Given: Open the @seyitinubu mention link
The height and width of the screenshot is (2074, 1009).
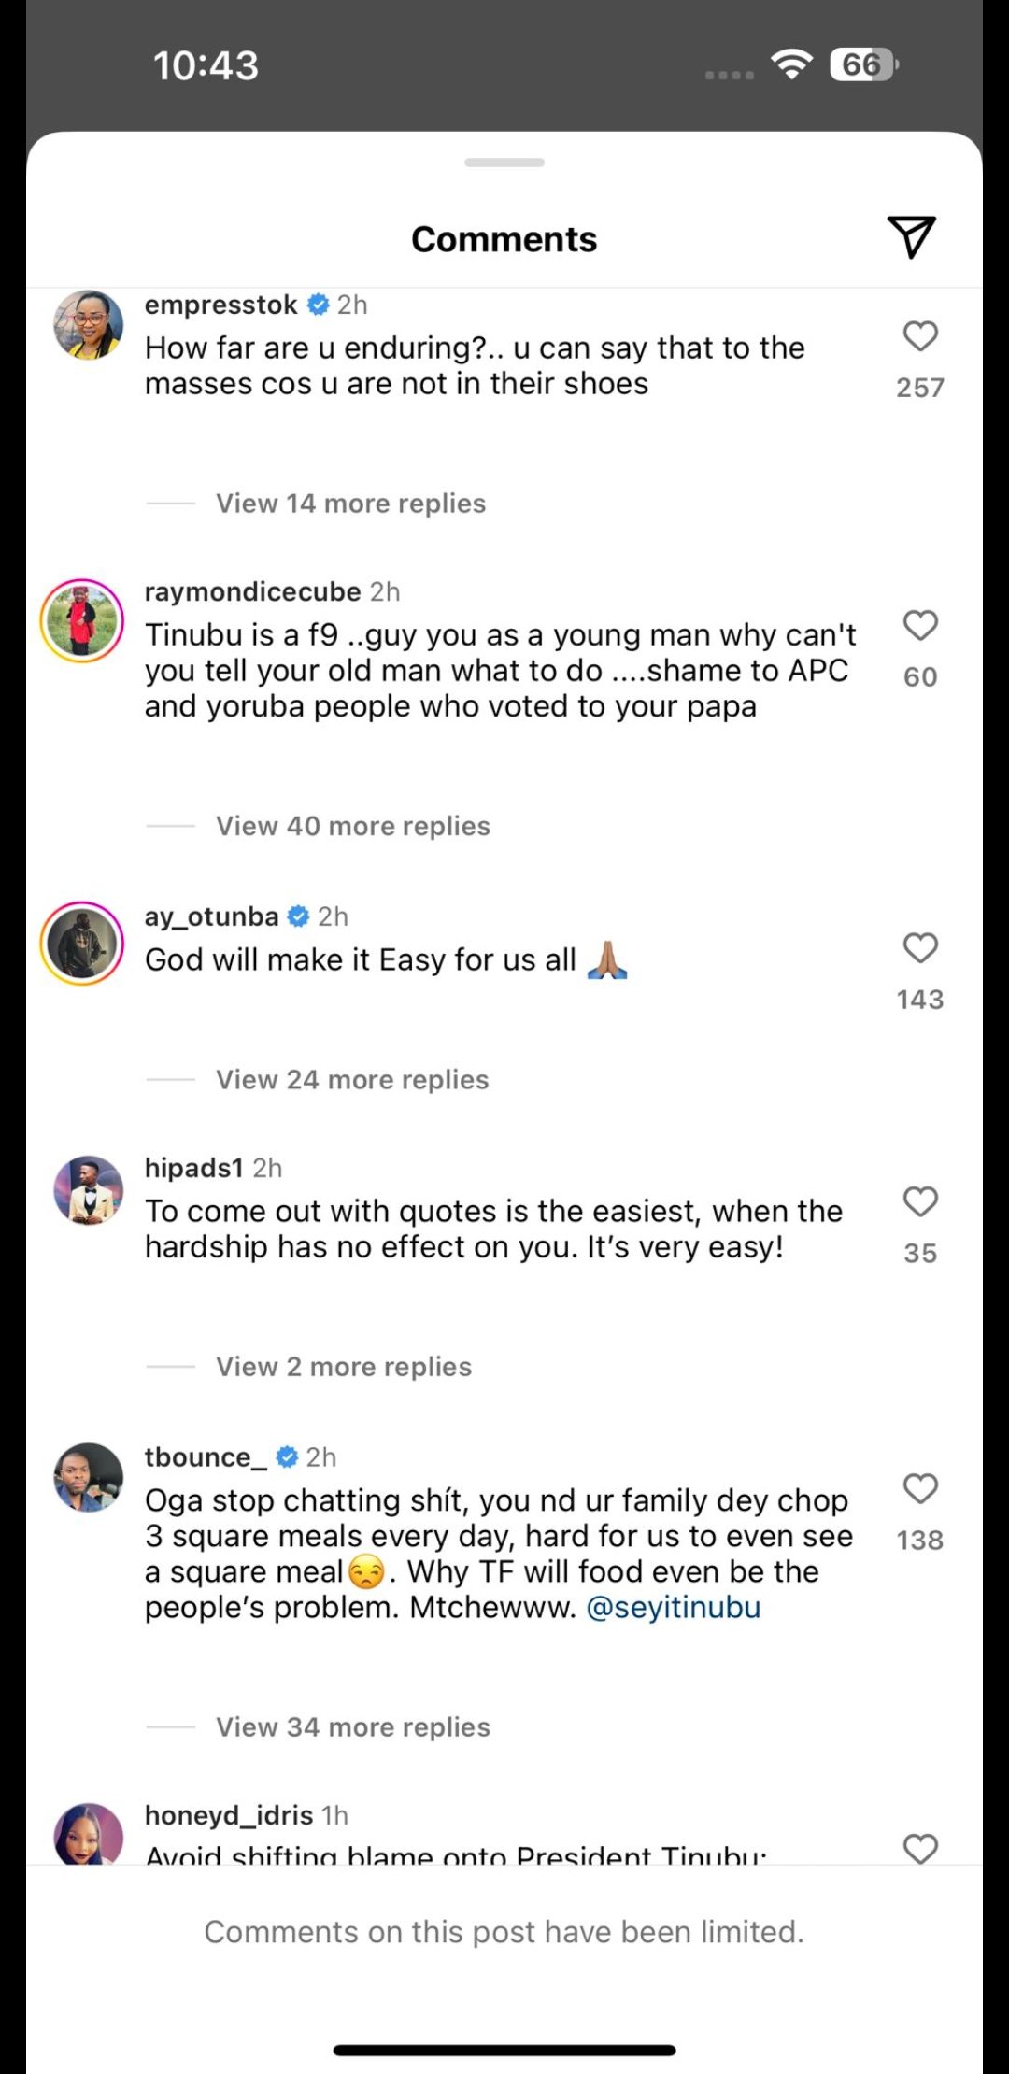Looking at the screenshot, I should click(673, 1608).
